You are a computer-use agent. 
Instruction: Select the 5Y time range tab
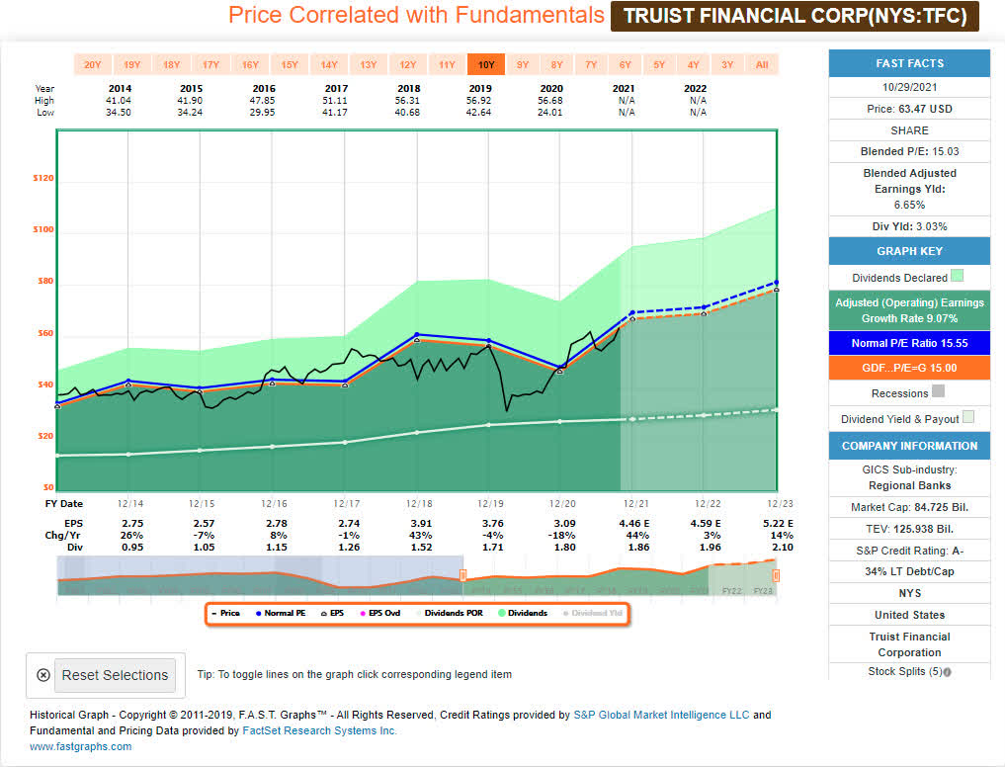click(x=659, y=65)
